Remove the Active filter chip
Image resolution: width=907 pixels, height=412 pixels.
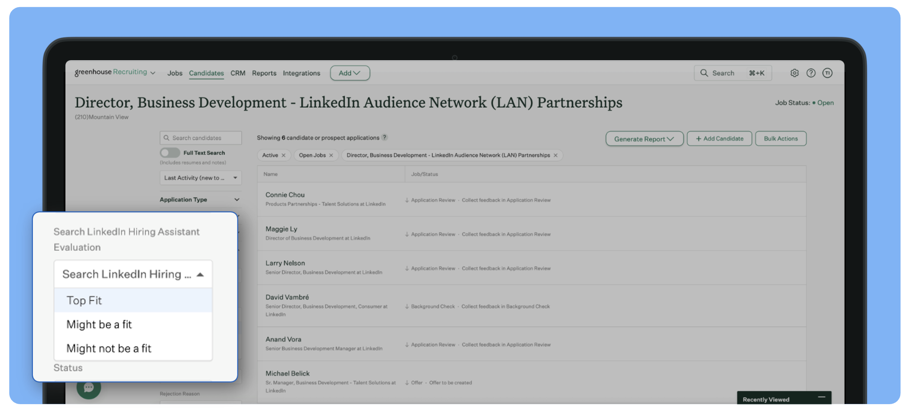coord(284,155)
